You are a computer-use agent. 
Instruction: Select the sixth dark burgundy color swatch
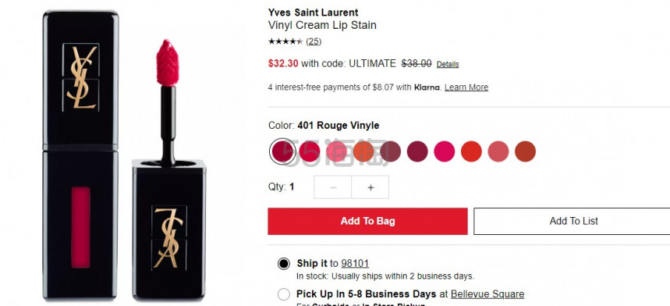tap(417, 151)
